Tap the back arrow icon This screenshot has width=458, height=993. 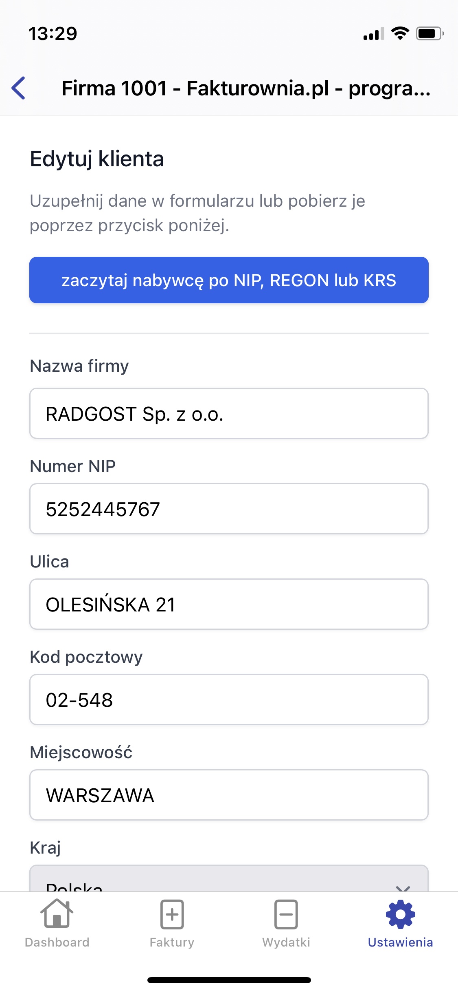coord(19,88)
